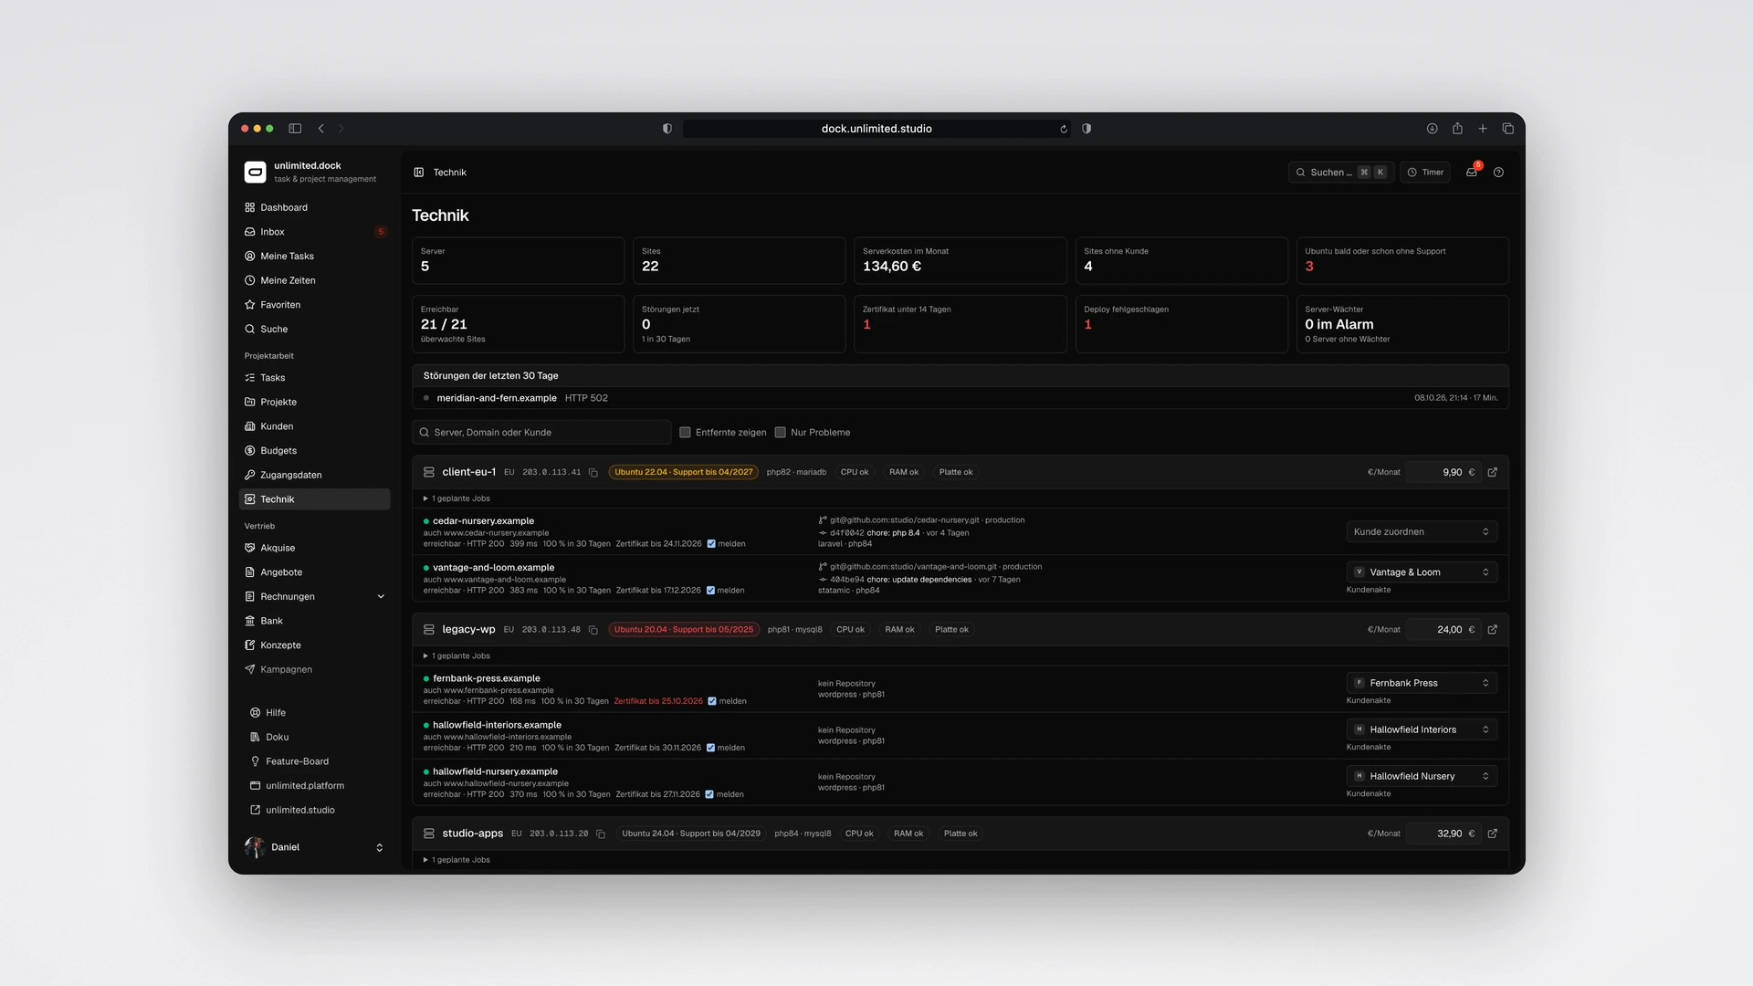Go back in Safari history
Viewport: 1753px width, 986px height.
[321, 129]
